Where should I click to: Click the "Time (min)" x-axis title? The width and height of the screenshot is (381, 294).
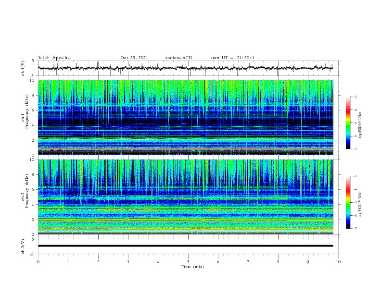(x=192, y=267)
